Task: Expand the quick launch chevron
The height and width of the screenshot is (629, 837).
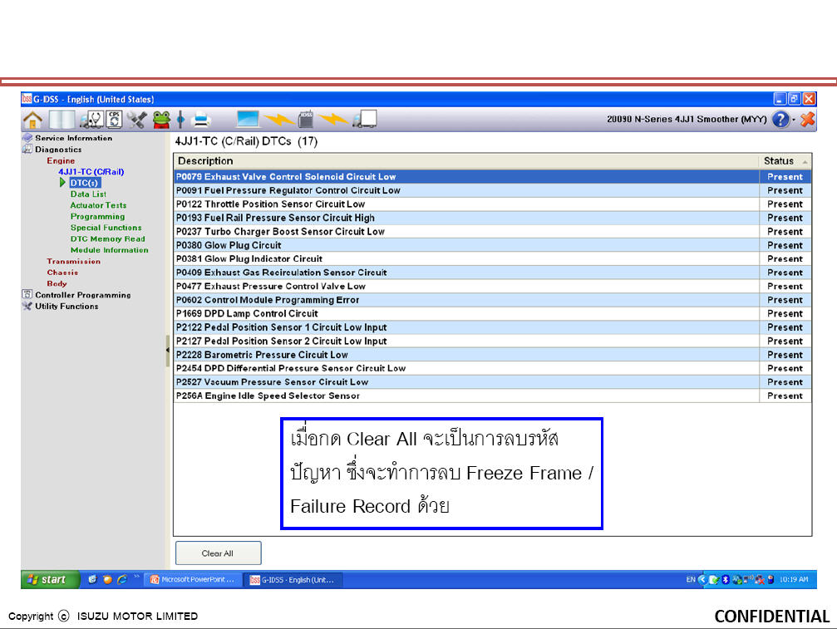Action: 136,576
